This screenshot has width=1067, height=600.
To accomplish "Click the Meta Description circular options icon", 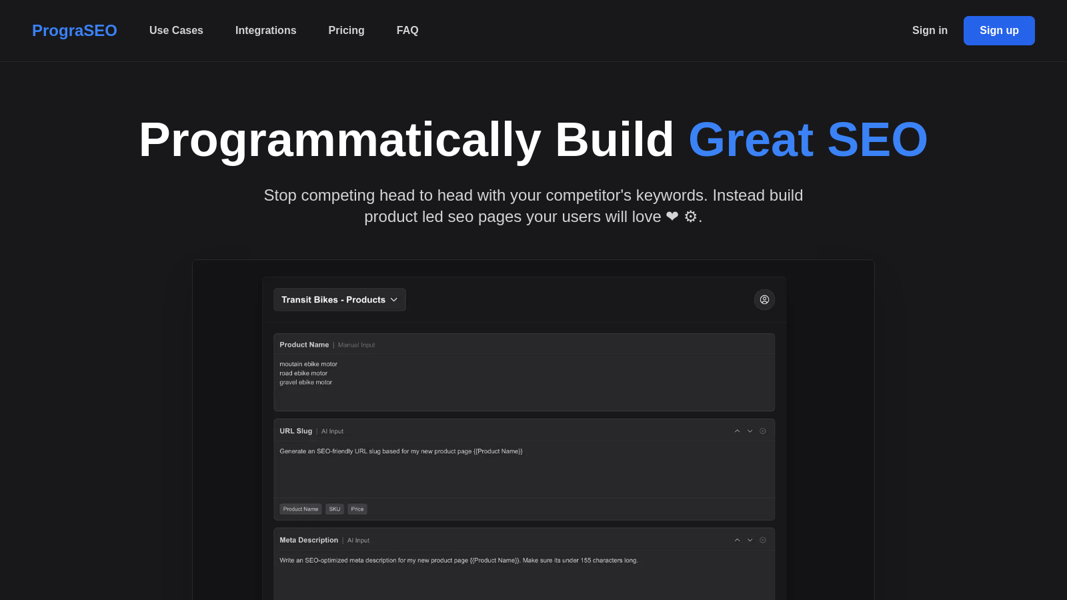I will 763,541.
